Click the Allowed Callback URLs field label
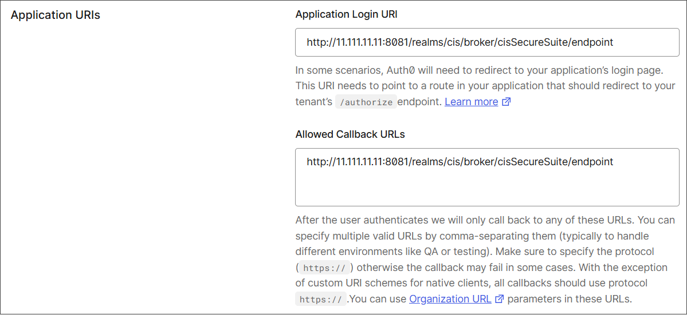Image resolution: width=687 pixels, height=315 pixels. click(350, 134)
